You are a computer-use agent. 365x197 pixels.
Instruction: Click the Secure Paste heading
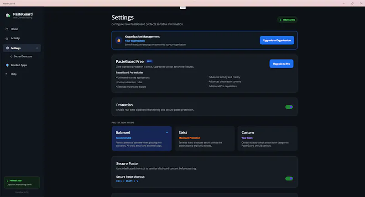pyautogui.click(x=127, y=164)
